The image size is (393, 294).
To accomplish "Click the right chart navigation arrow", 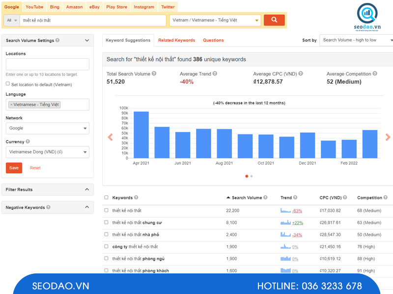I will 388,137.
